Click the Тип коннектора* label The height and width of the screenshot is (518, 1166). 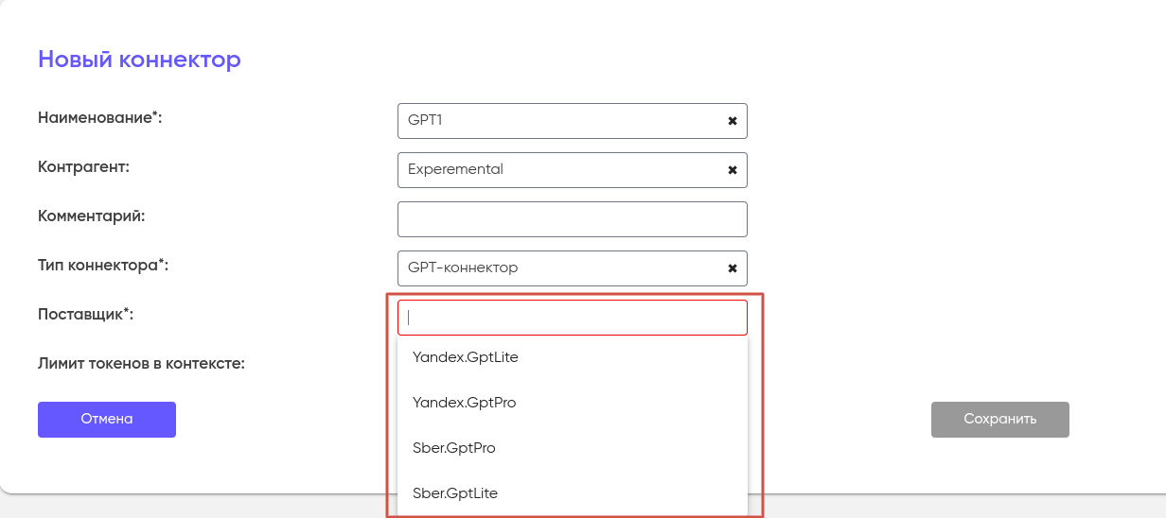103,266
